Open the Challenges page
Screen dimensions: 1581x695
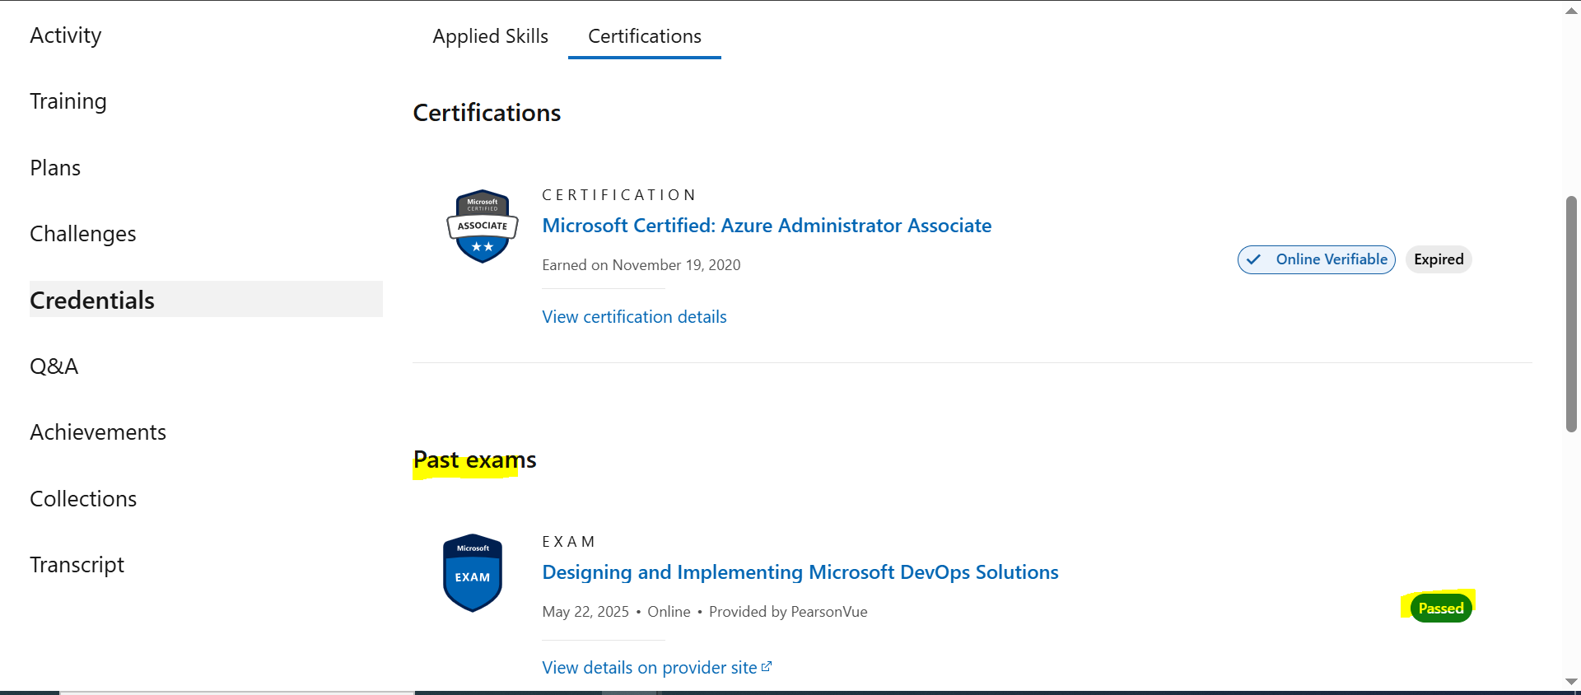[x=83, y=234]
